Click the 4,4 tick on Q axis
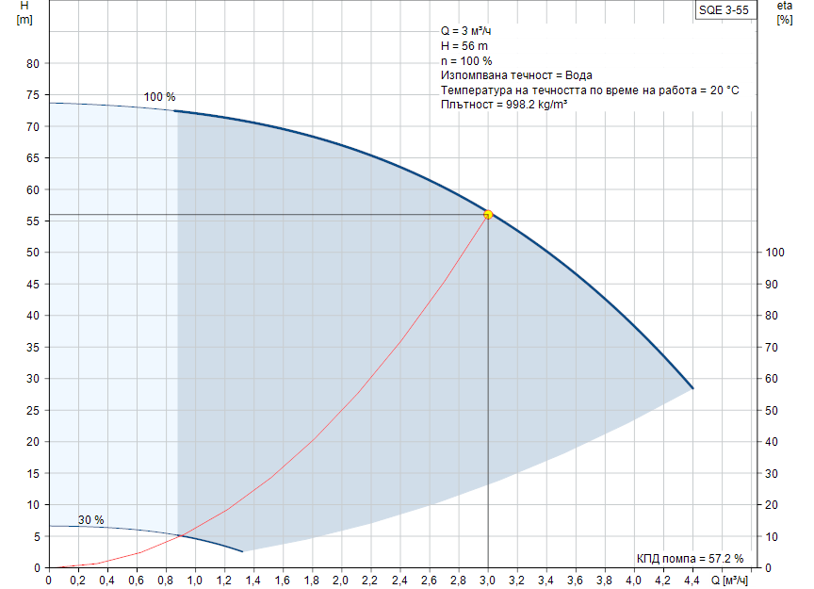The width and height of the screenshot is (814, 589). point(692,581)
